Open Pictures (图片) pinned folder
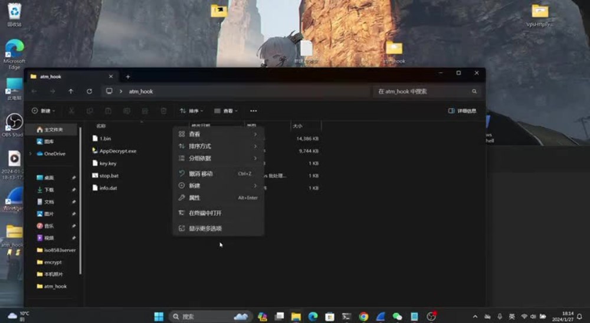 45,214
